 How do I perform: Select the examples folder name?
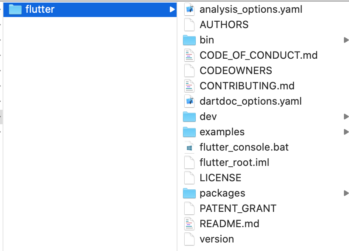click(x=222, y=132)
